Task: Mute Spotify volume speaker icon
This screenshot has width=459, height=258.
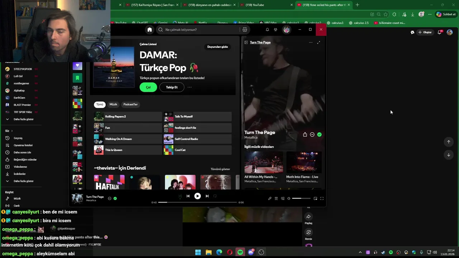Action: (289, 199)
